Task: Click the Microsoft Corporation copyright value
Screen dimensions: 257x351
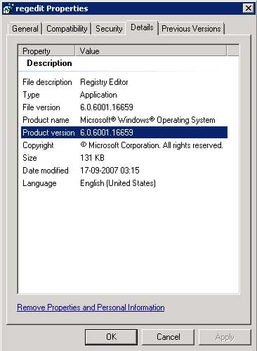Action: (x=152, y=145)
